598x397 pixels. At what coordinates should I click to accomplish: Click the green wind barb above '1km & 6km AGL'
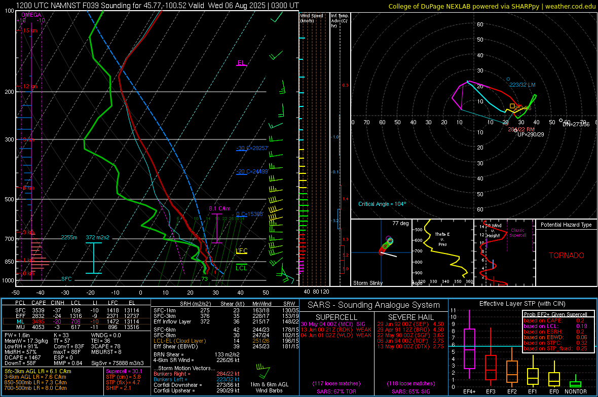(x=263, y=371)
